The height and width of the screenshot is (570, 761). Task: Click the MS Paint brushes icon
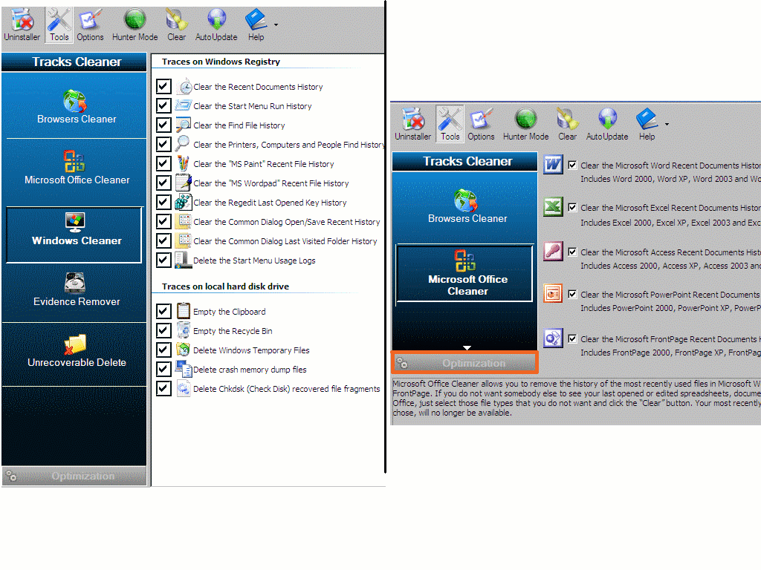[x=183, y=163]
